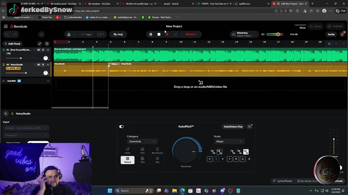
Task: Click the 4 / 4 time signature
Action: point(101,34)
